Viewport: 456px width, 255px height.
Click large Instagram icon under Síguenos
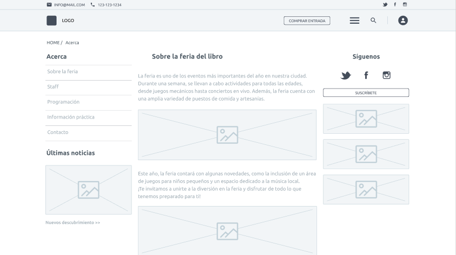[x=386, y=75]
